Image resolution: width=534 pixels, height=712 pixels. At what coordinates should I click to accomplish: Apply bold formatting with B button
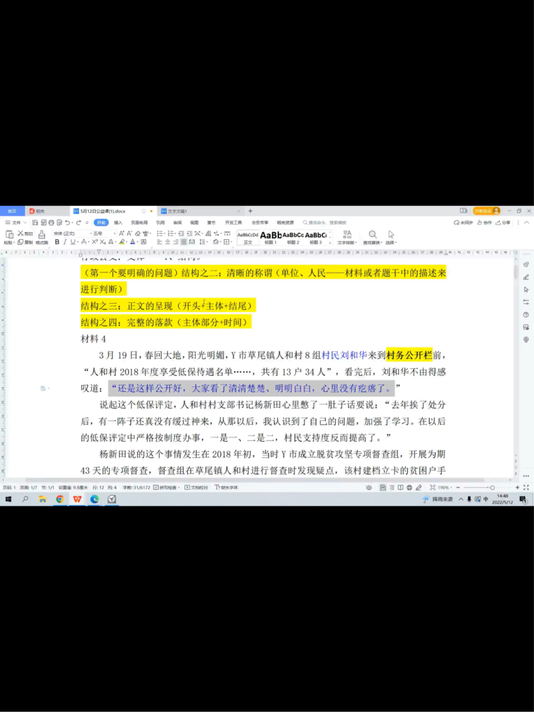click(x=57, y=242)
